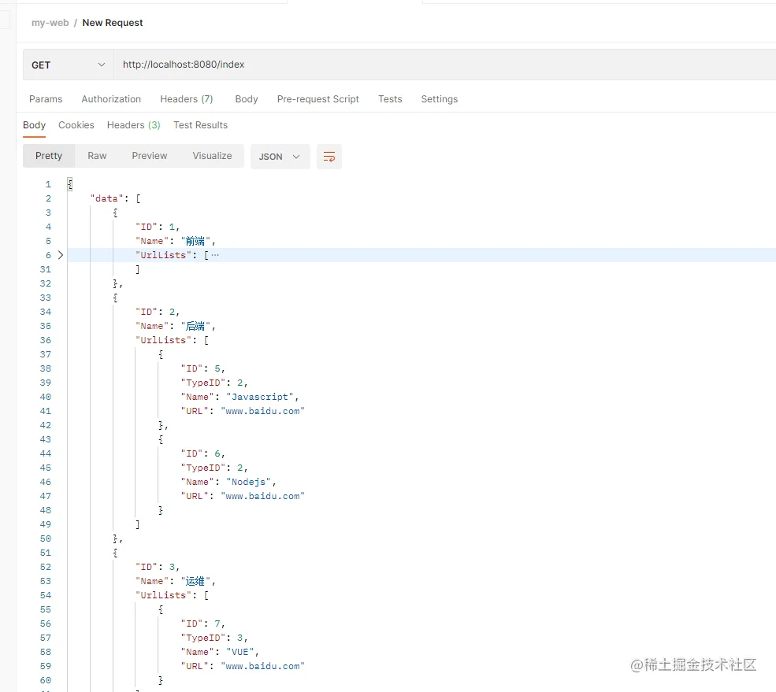Click the www.baidu.com URL on line 41
The width and height of the screenshot is (776, 692).
pos(263,411)
